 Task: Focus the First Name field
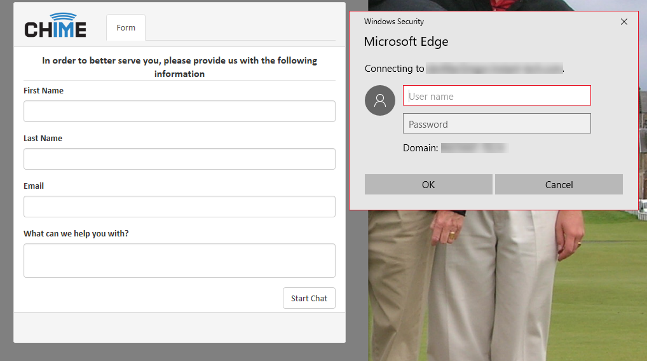pyautogui.click(x=179, y=111)
